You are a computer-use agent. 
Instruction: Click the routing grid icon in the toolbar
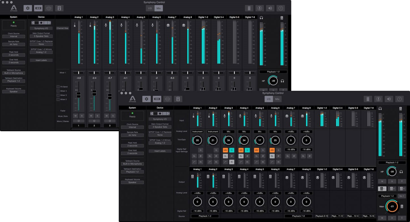[x=167, y=99]
